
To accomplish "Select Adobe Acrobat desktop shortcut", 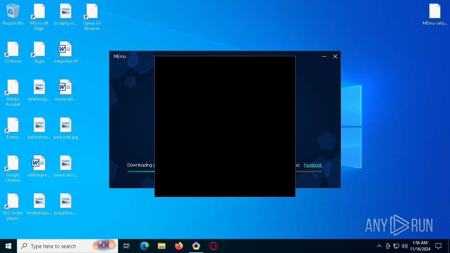I will tap(13, 93).
